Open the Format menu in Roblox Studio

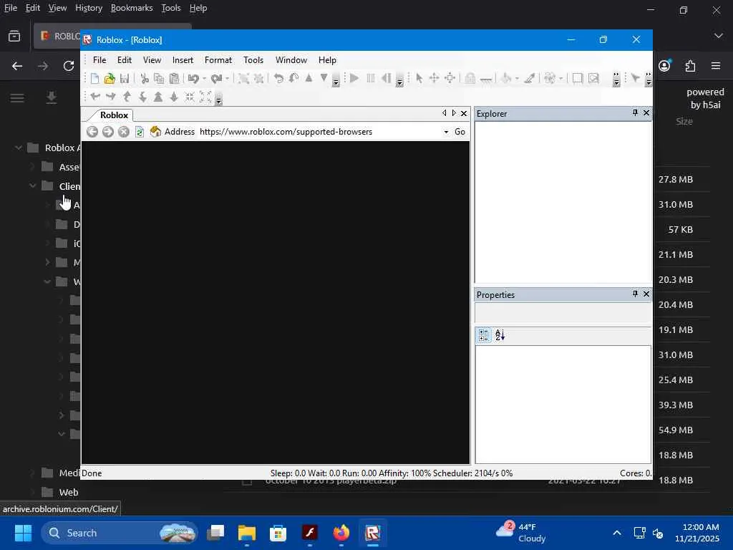(x=218, y=60)
